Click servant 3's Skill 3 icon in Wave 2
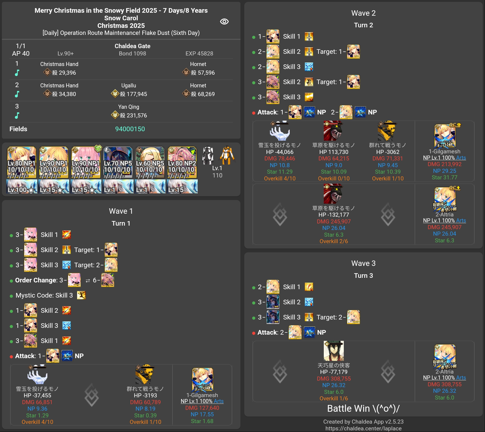The height and width of the screenshot is (432, 485). tap(309, 97)
